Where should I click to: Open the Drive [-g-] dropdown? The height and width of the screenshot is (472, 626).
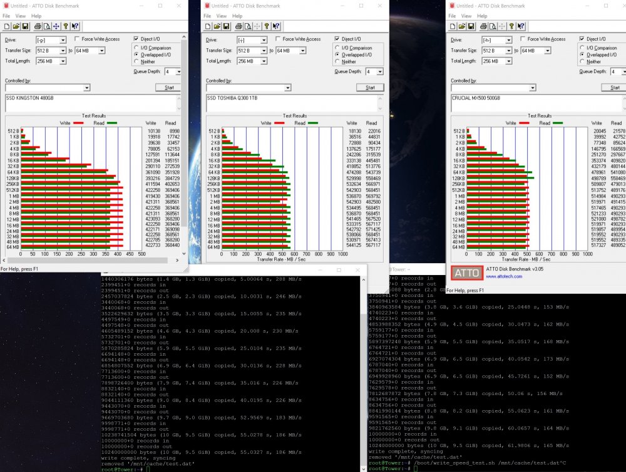tap(63, 40)
